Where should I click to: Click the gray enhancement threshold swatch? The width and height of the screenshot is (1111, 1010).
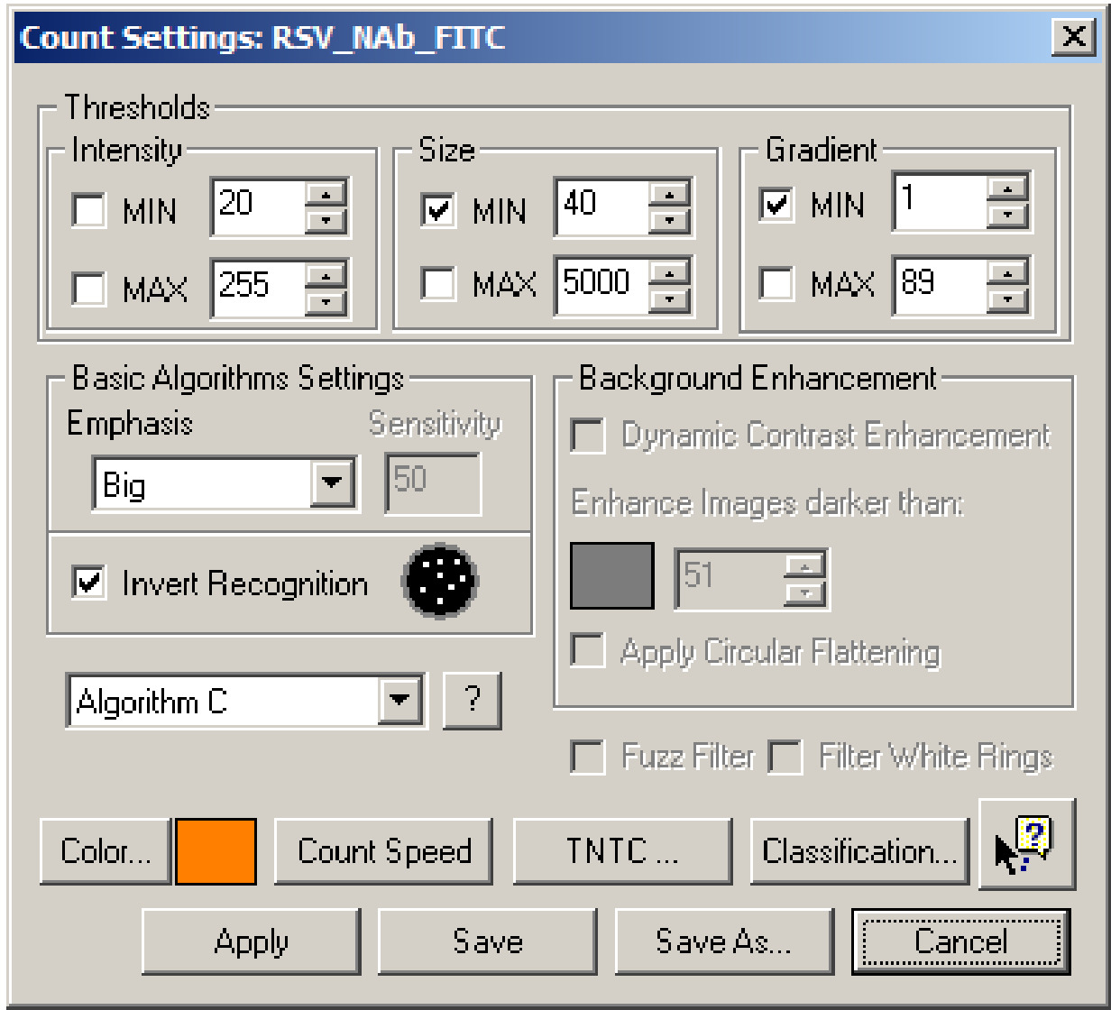pos(612,575)
